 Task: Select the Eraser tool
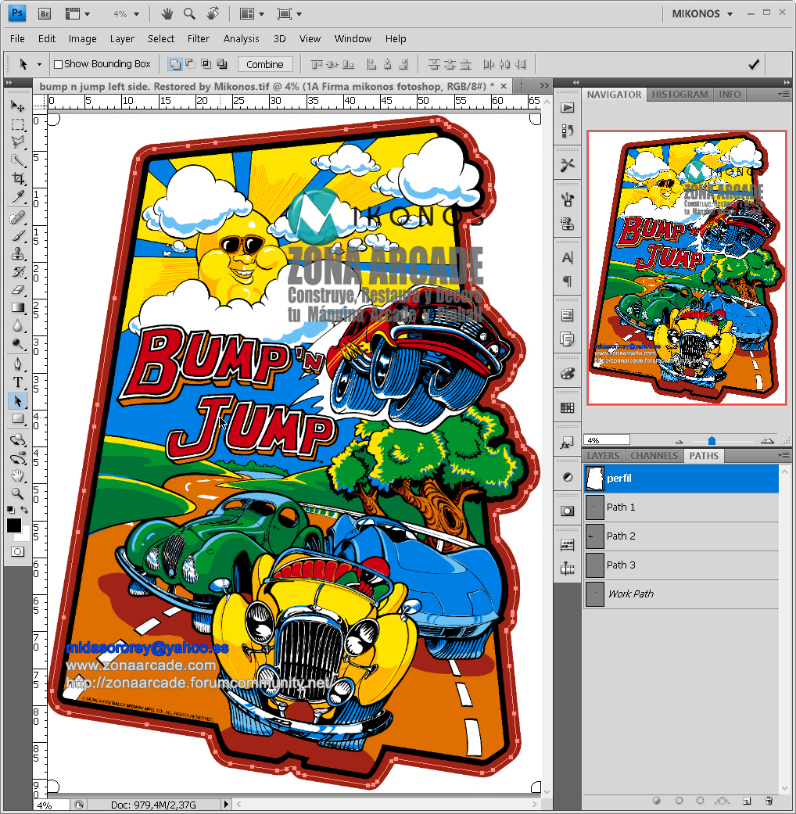tap(17, 289)
